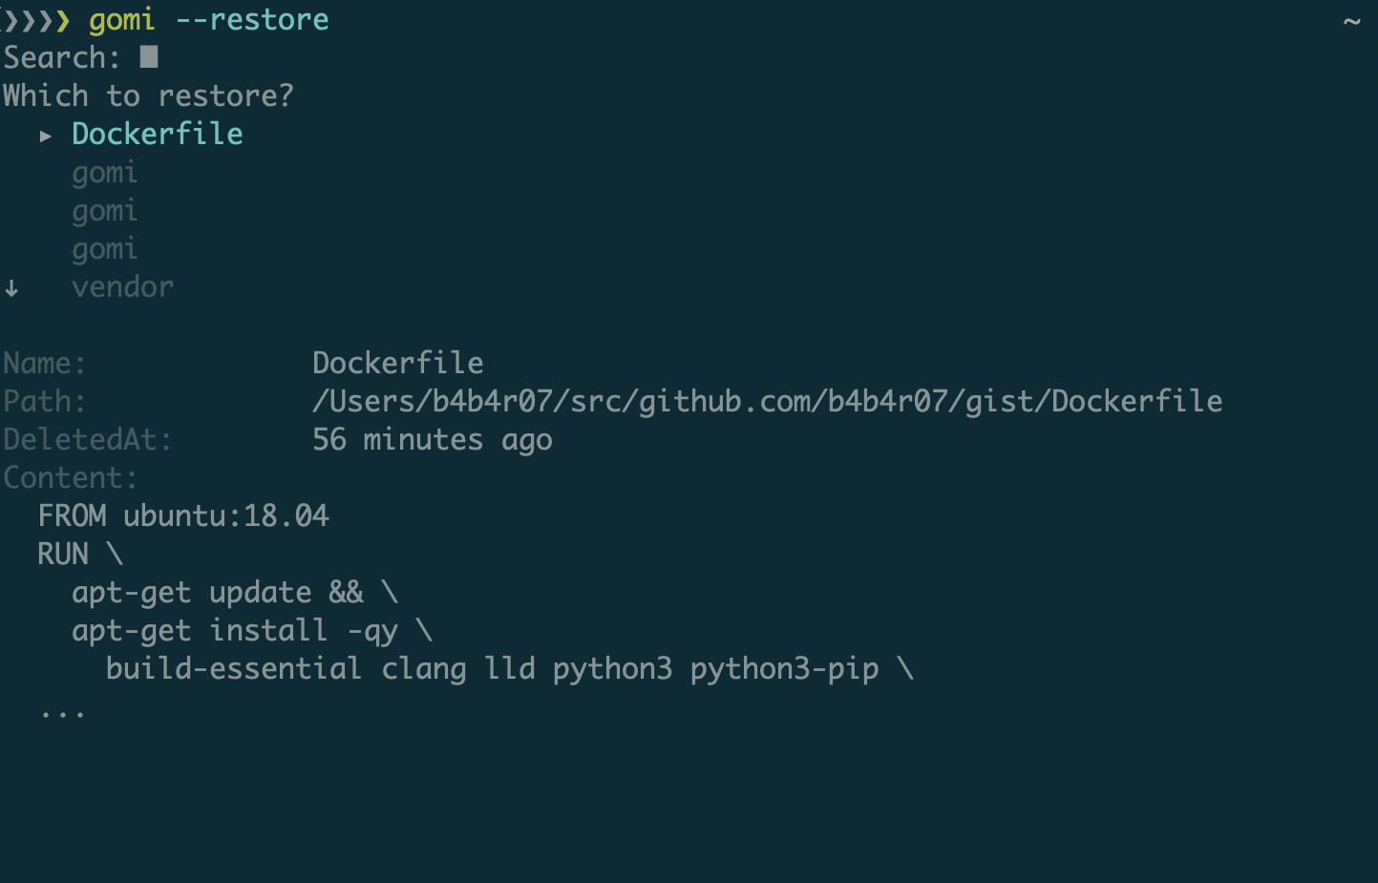Click the tilde directory indicator
The image size is (1378, 883).
click(x=1351, y=21)
